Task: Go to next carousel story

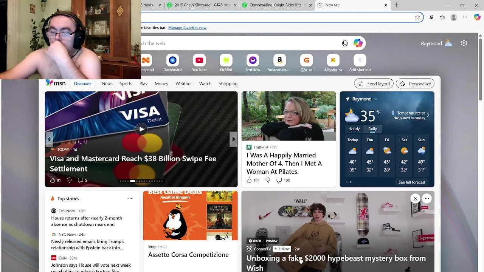Action: coord(234,139)
